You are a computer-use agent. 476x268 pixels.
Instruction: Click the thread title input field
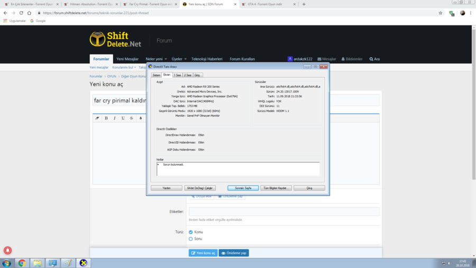click(236, 100)
